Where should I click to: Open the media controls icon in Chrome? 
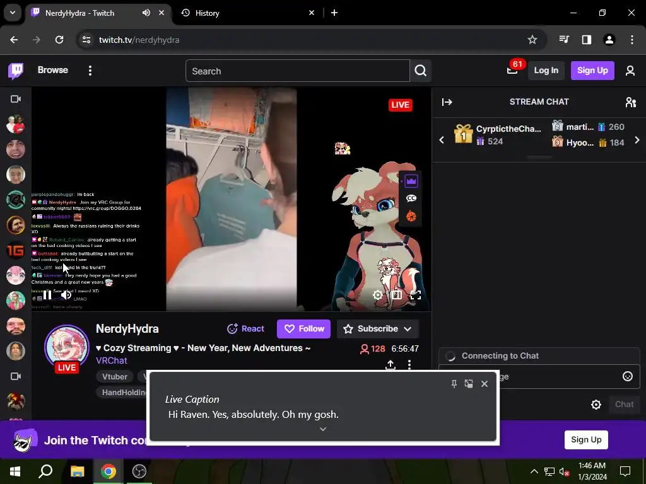tap(564, 40)
